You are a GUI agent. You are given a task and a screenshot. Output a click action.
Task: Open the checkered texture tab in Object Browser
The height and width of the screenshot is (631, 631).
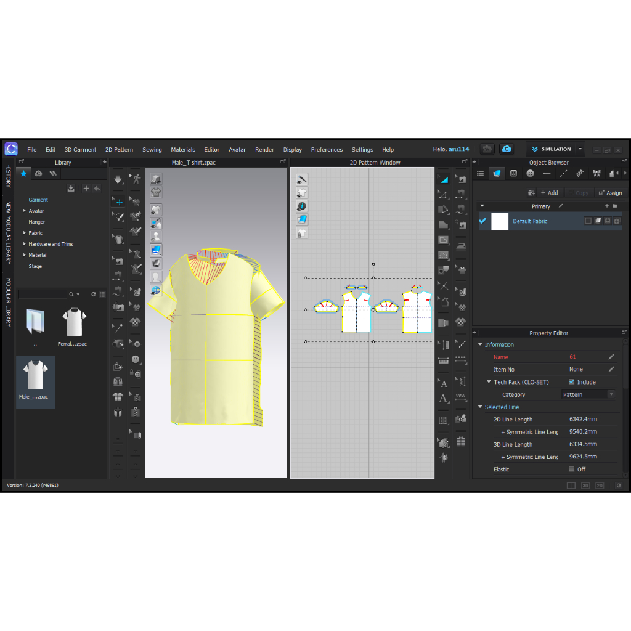(x=513, y=173)
